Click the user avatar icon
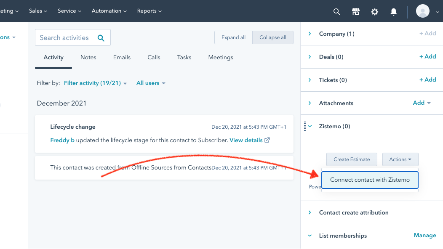This screenshot has height=249, width=443. (423, 11)
